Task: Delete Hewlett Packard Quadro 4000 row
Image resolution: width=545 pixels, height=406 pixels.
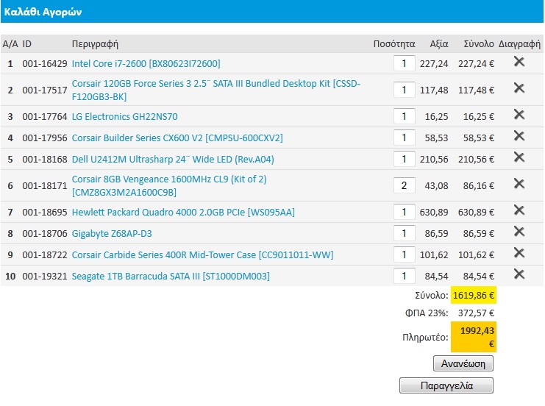Action: tap(519, 210)
